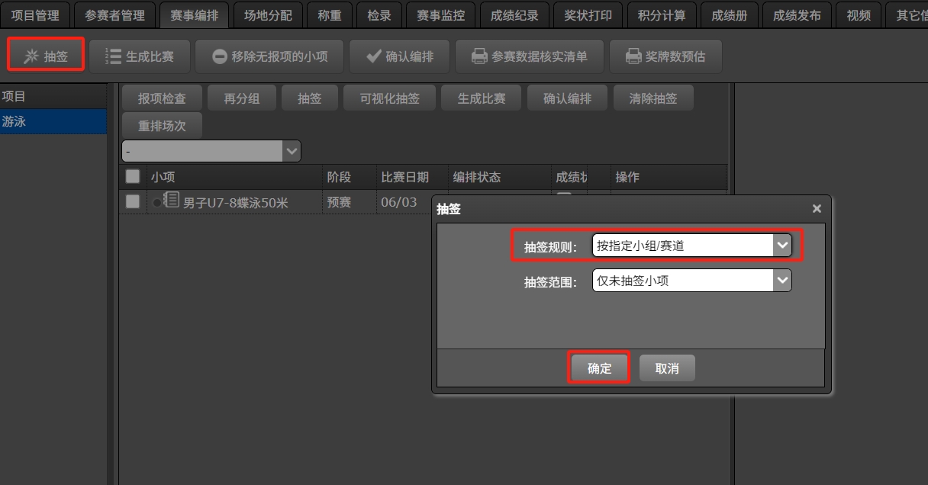Screen dimensions: 928x485
Task: Close the 抽签 dialog with the X
Action: coord(817,208)
